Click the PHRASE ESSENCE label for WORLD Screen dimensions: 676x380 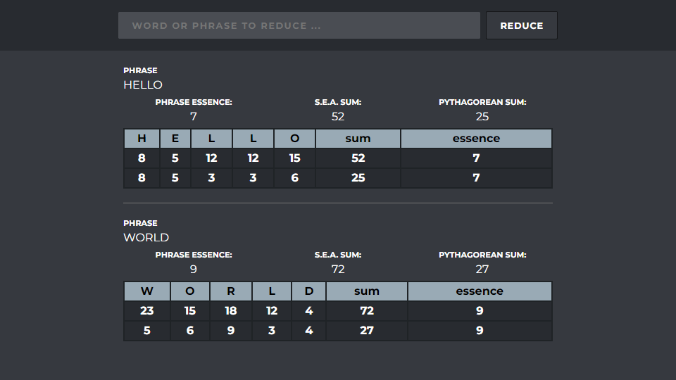(194, 255)
